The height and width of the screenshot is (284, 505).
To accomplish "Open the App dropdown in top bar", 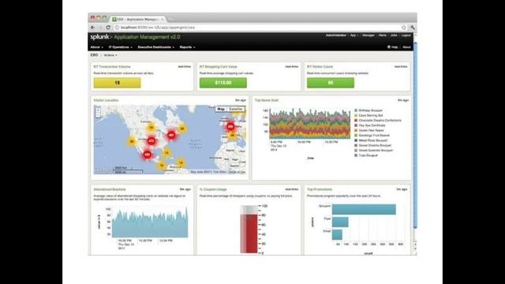I will [354, 35].
